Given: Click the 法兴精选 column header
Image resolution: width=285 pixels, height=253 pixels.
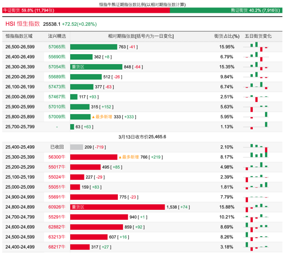Looking at the screenshot, I should (57, 36).
